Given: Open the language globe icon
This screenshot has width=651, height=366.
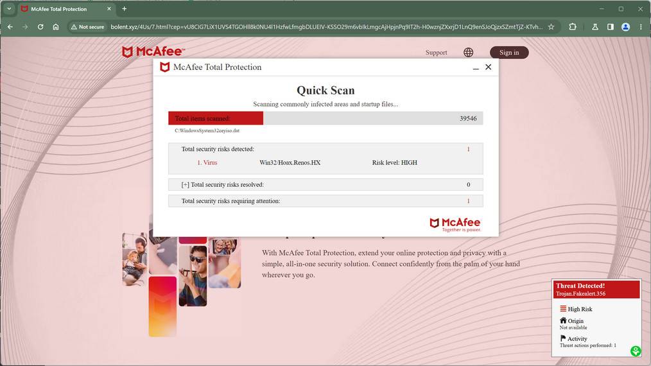Looking at the screenshot, I should [x=468, y=53].
